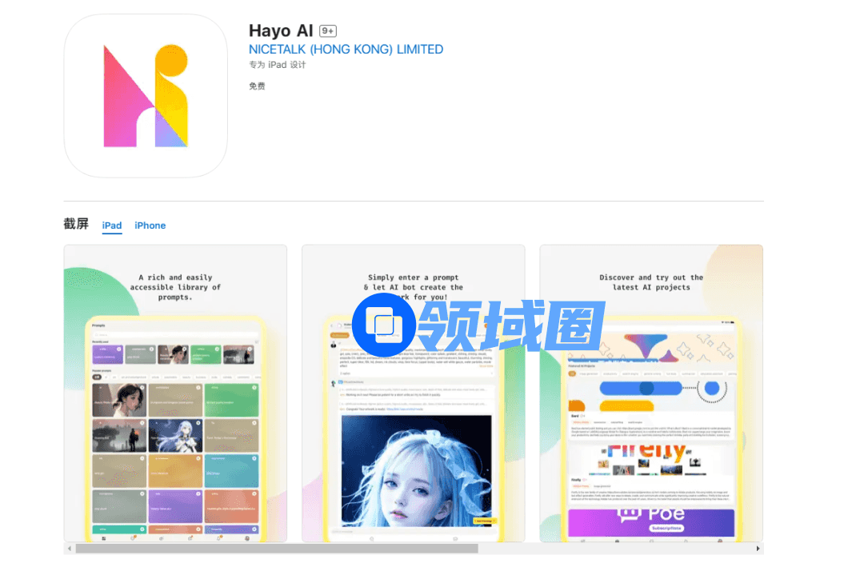Click the 免费 price label
This screenshot has height=571, width=864.
257,86
